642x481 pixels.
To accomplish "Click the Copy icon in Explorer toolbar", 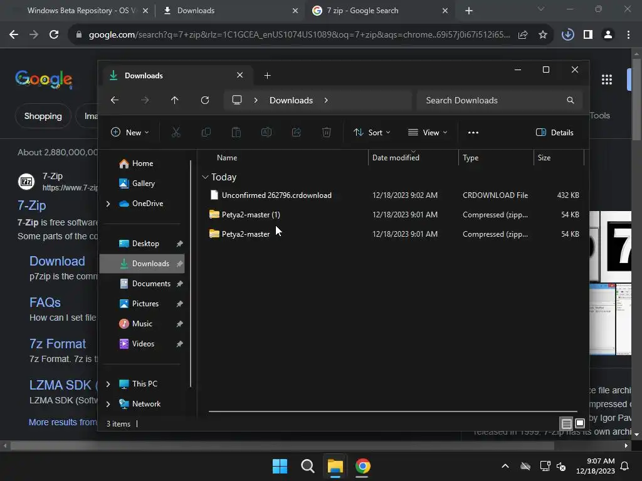I will click(206, 132).
